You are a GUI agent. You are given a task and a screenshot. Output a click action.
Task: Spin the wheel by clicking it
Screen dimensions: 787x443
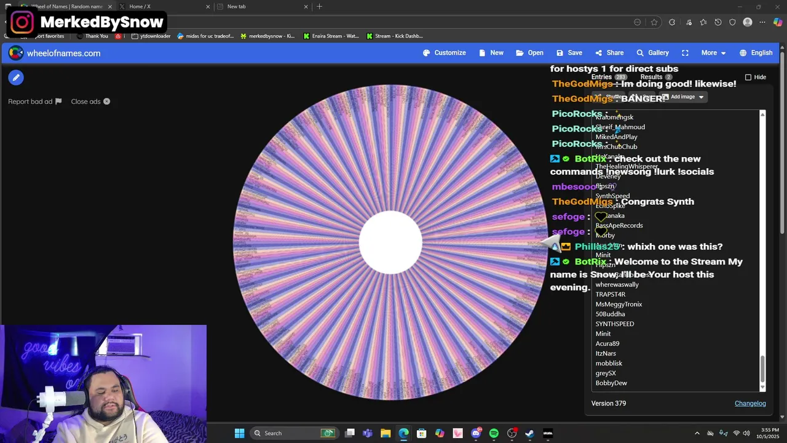coord(390,243)
